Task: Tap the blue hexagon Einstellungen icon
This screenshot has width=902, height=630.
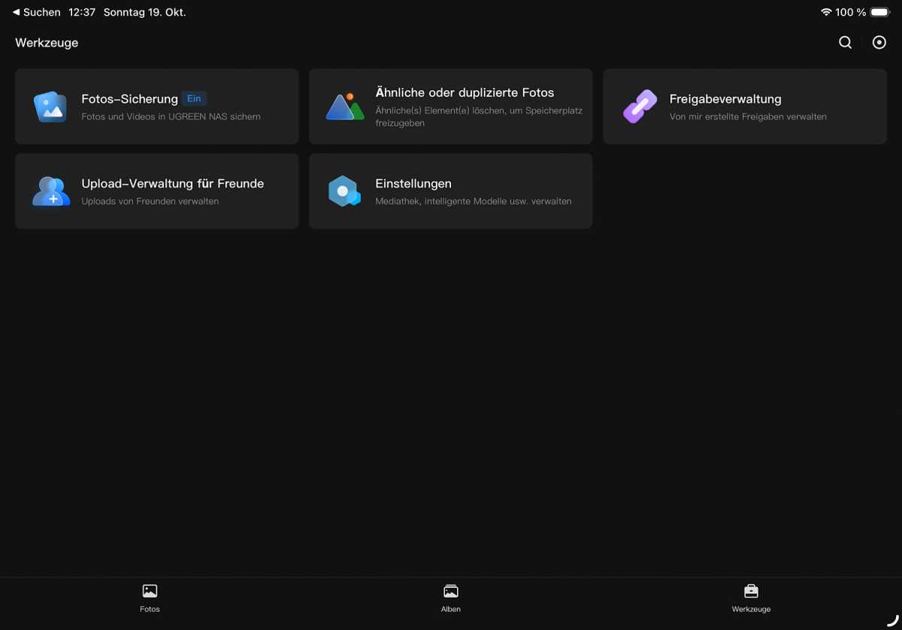Action: point(344,191)
